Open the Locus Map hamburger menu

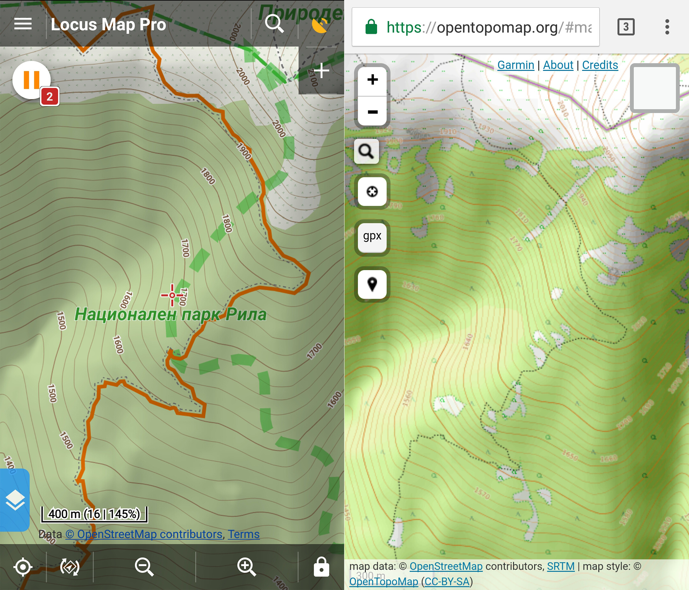point(23,24)
